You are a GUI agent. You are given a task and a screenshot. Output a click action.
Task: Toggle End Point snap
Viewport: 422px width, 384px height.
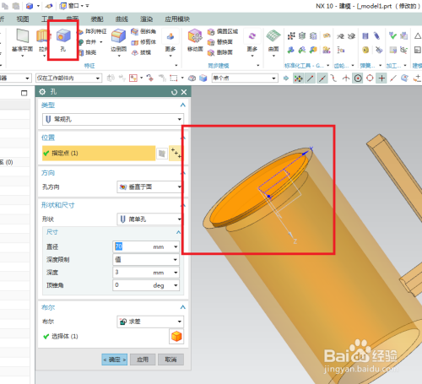coord(311,78)
